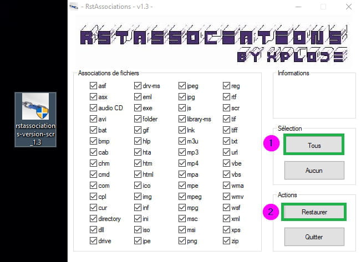The width and height of the screenshot is (361, 262).
Task: Toggle the bmp checkbox
Action: tap(93, 141)
